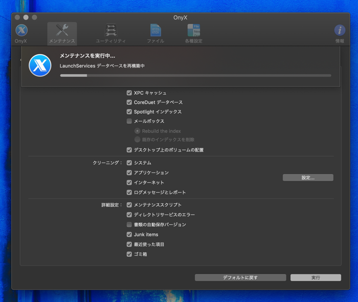Toggle ログメッセージとレポート checkbox
Viewport: 358px width, 302px height.
coord(129,192)
